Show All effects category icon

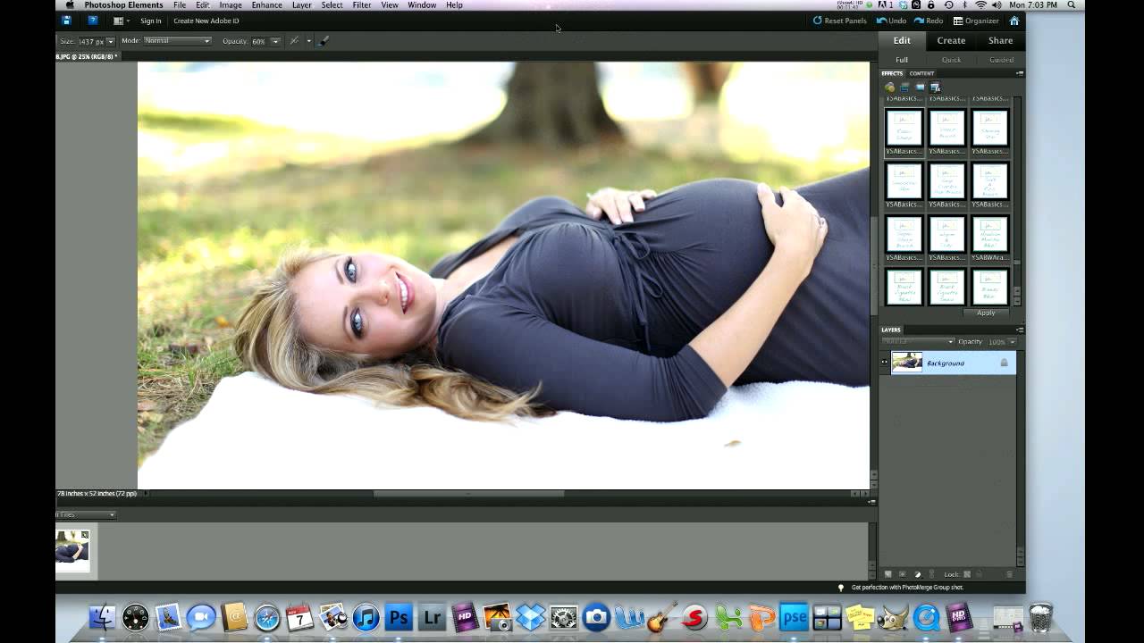[935, 87]
